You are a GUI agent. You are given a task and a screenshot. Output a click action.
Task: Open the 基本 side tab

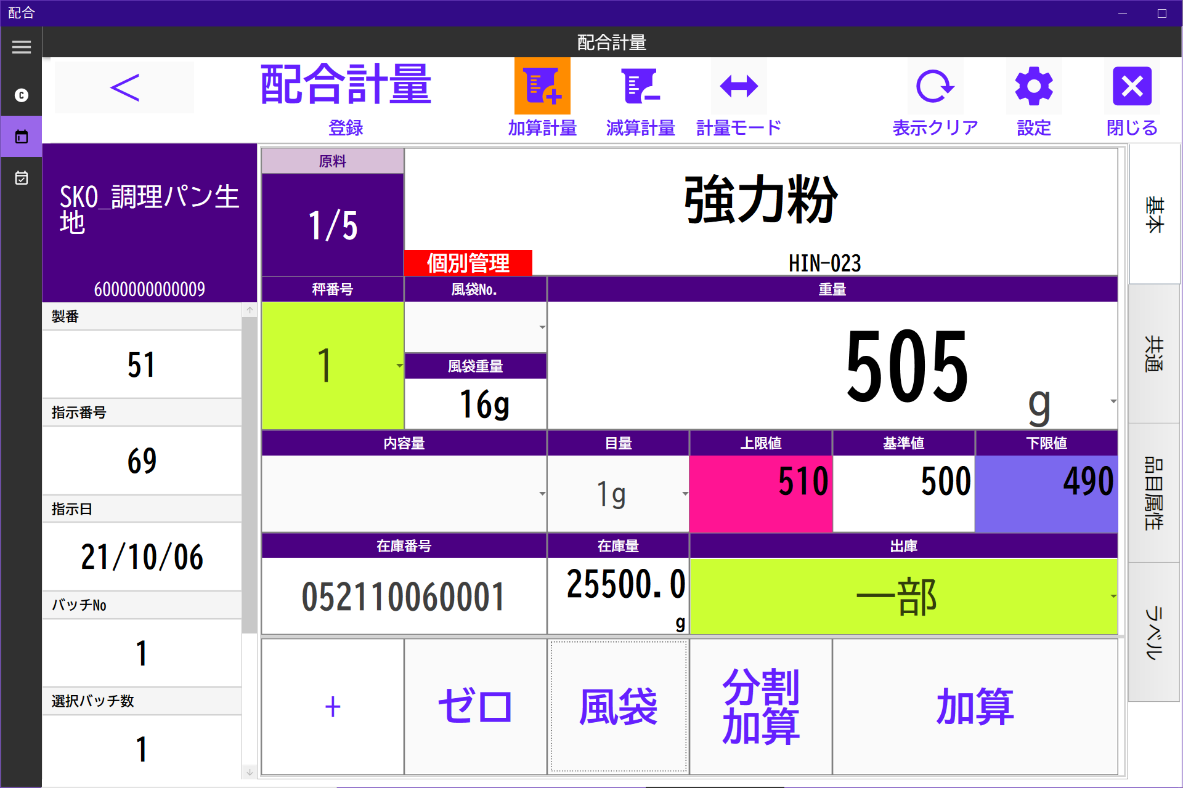pos(1154,214)
